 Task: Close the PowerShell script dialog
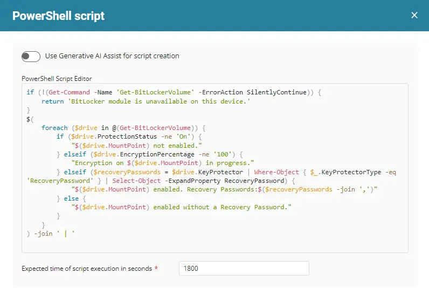[x=414, y=15]
